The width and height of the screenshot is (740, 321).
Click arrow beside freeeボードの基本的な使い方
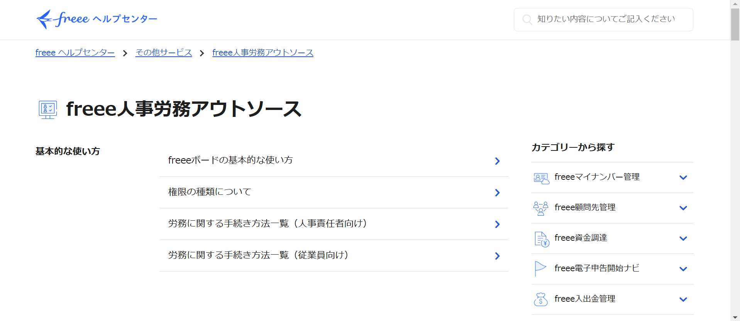point(497,161)
